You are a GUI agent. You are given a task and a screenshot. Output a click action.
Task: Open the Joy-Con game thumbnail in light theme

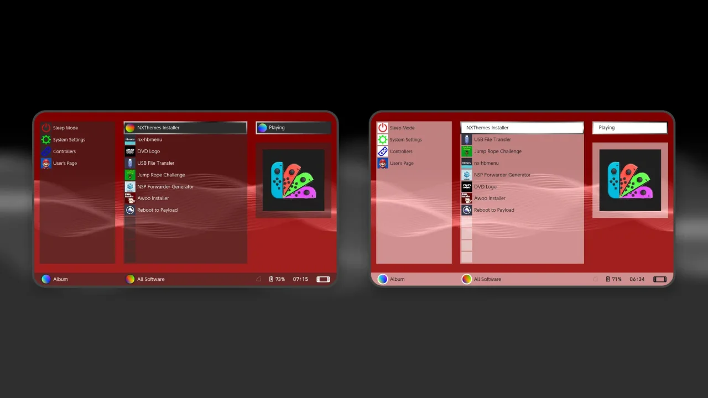[630, 180]
